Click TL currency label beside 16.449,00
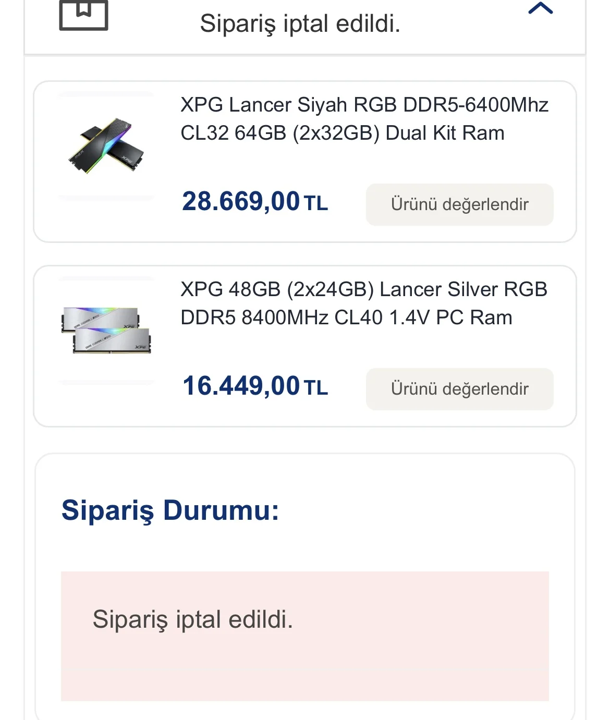This screenshot has width=610, height=720. tap(316, 388)
